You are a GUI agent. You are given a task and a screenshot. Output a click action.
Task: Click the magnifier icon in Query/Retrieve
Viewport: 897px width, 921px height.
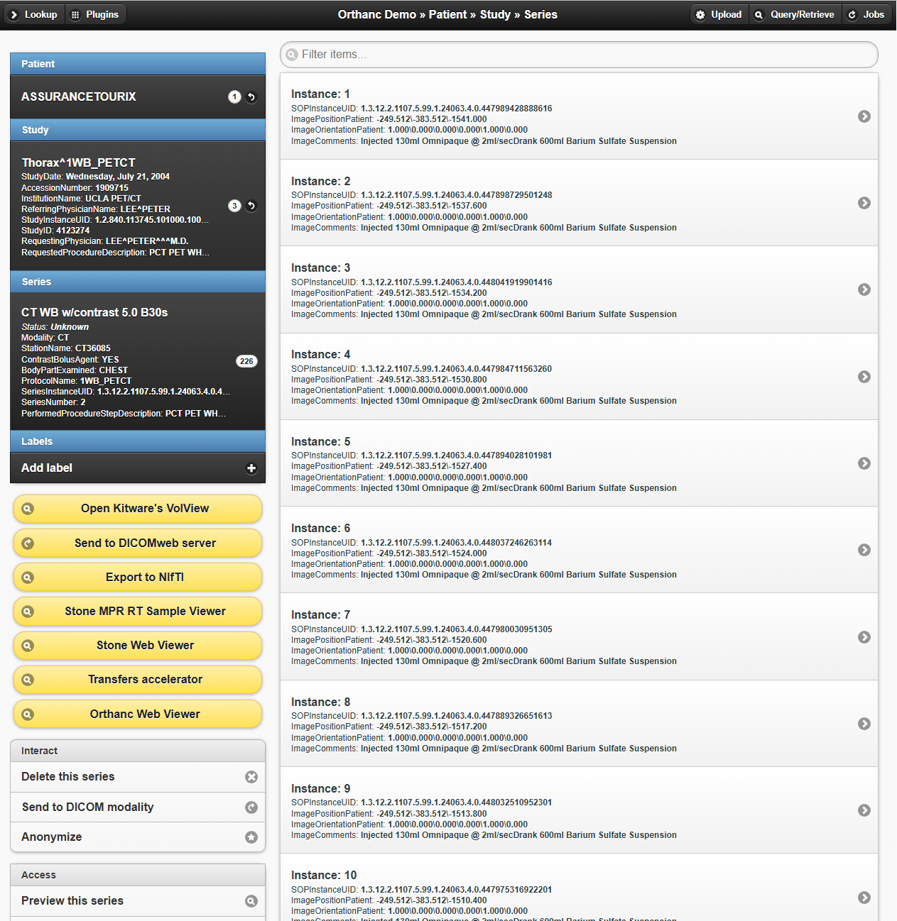759,15
